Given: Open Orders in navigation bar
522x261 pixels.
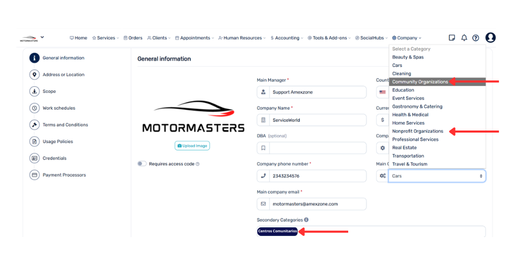Looking at the screenshot, I should pyautogui.click(x=133, y=38).
